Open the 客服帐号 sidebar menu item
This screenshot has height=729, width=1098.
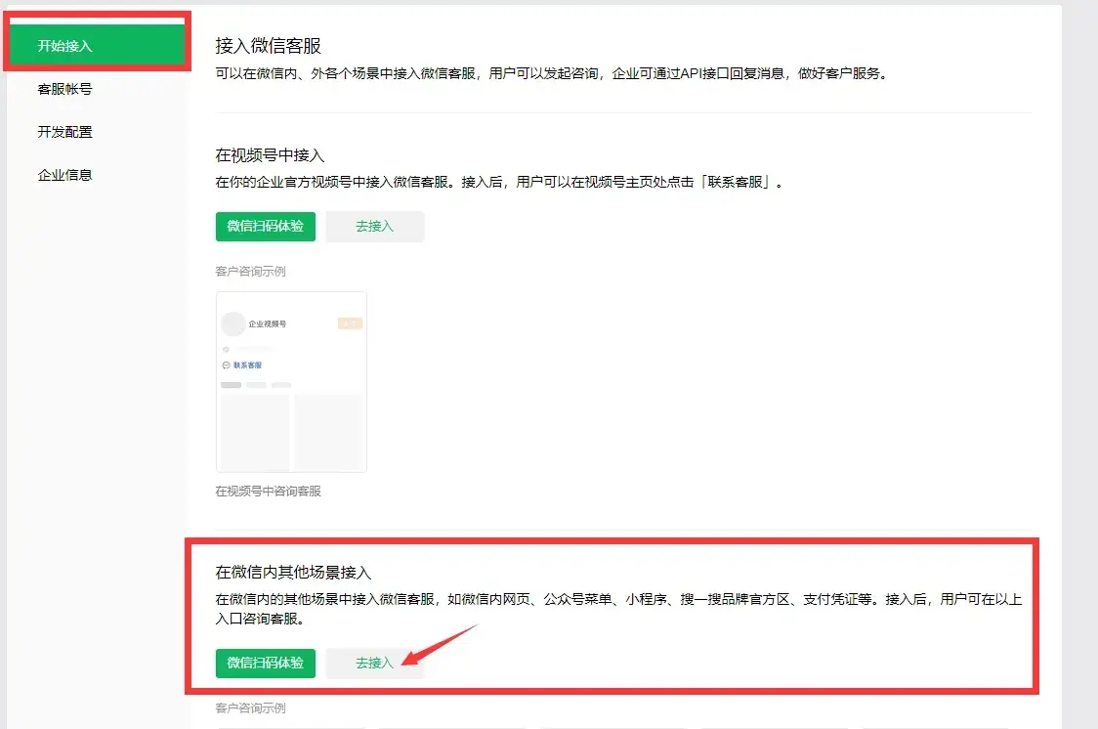click(64, 89)
